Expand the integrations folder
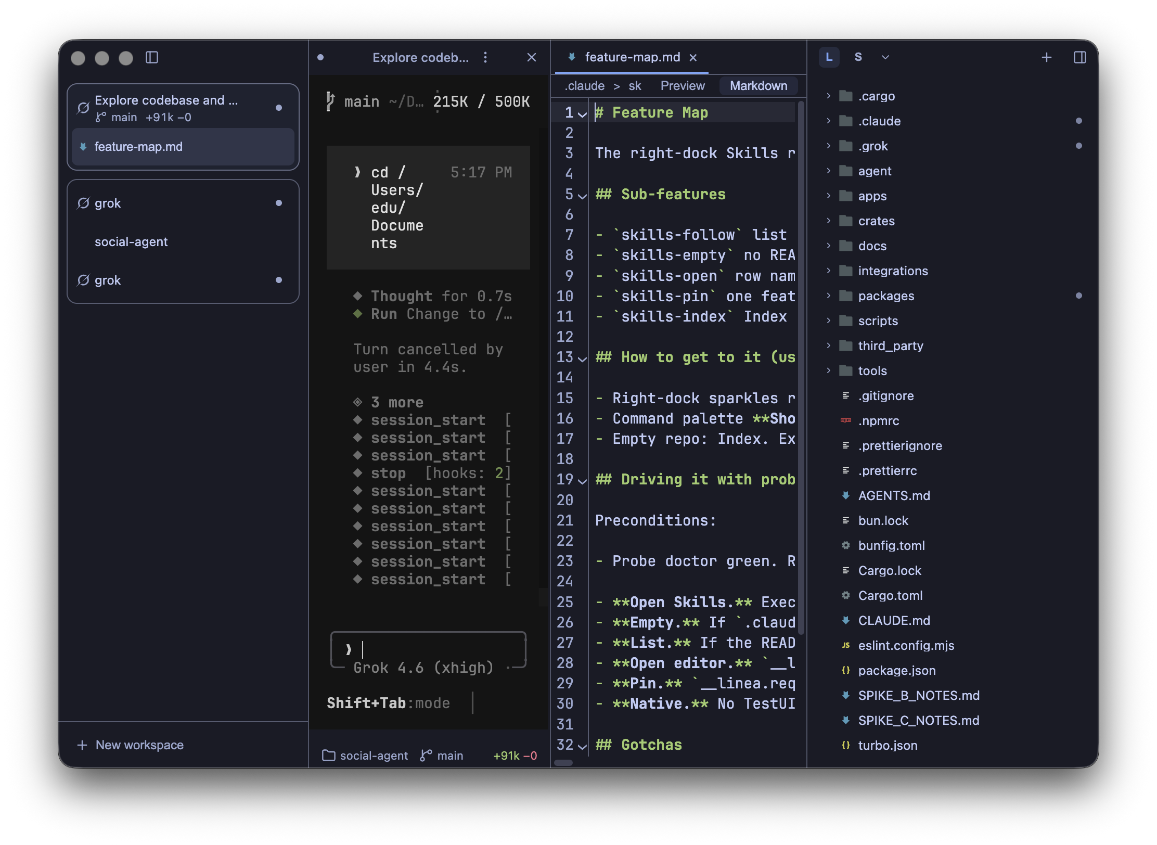The width and height of the screenshot is (1157, 845). click(x=828, y=271)
